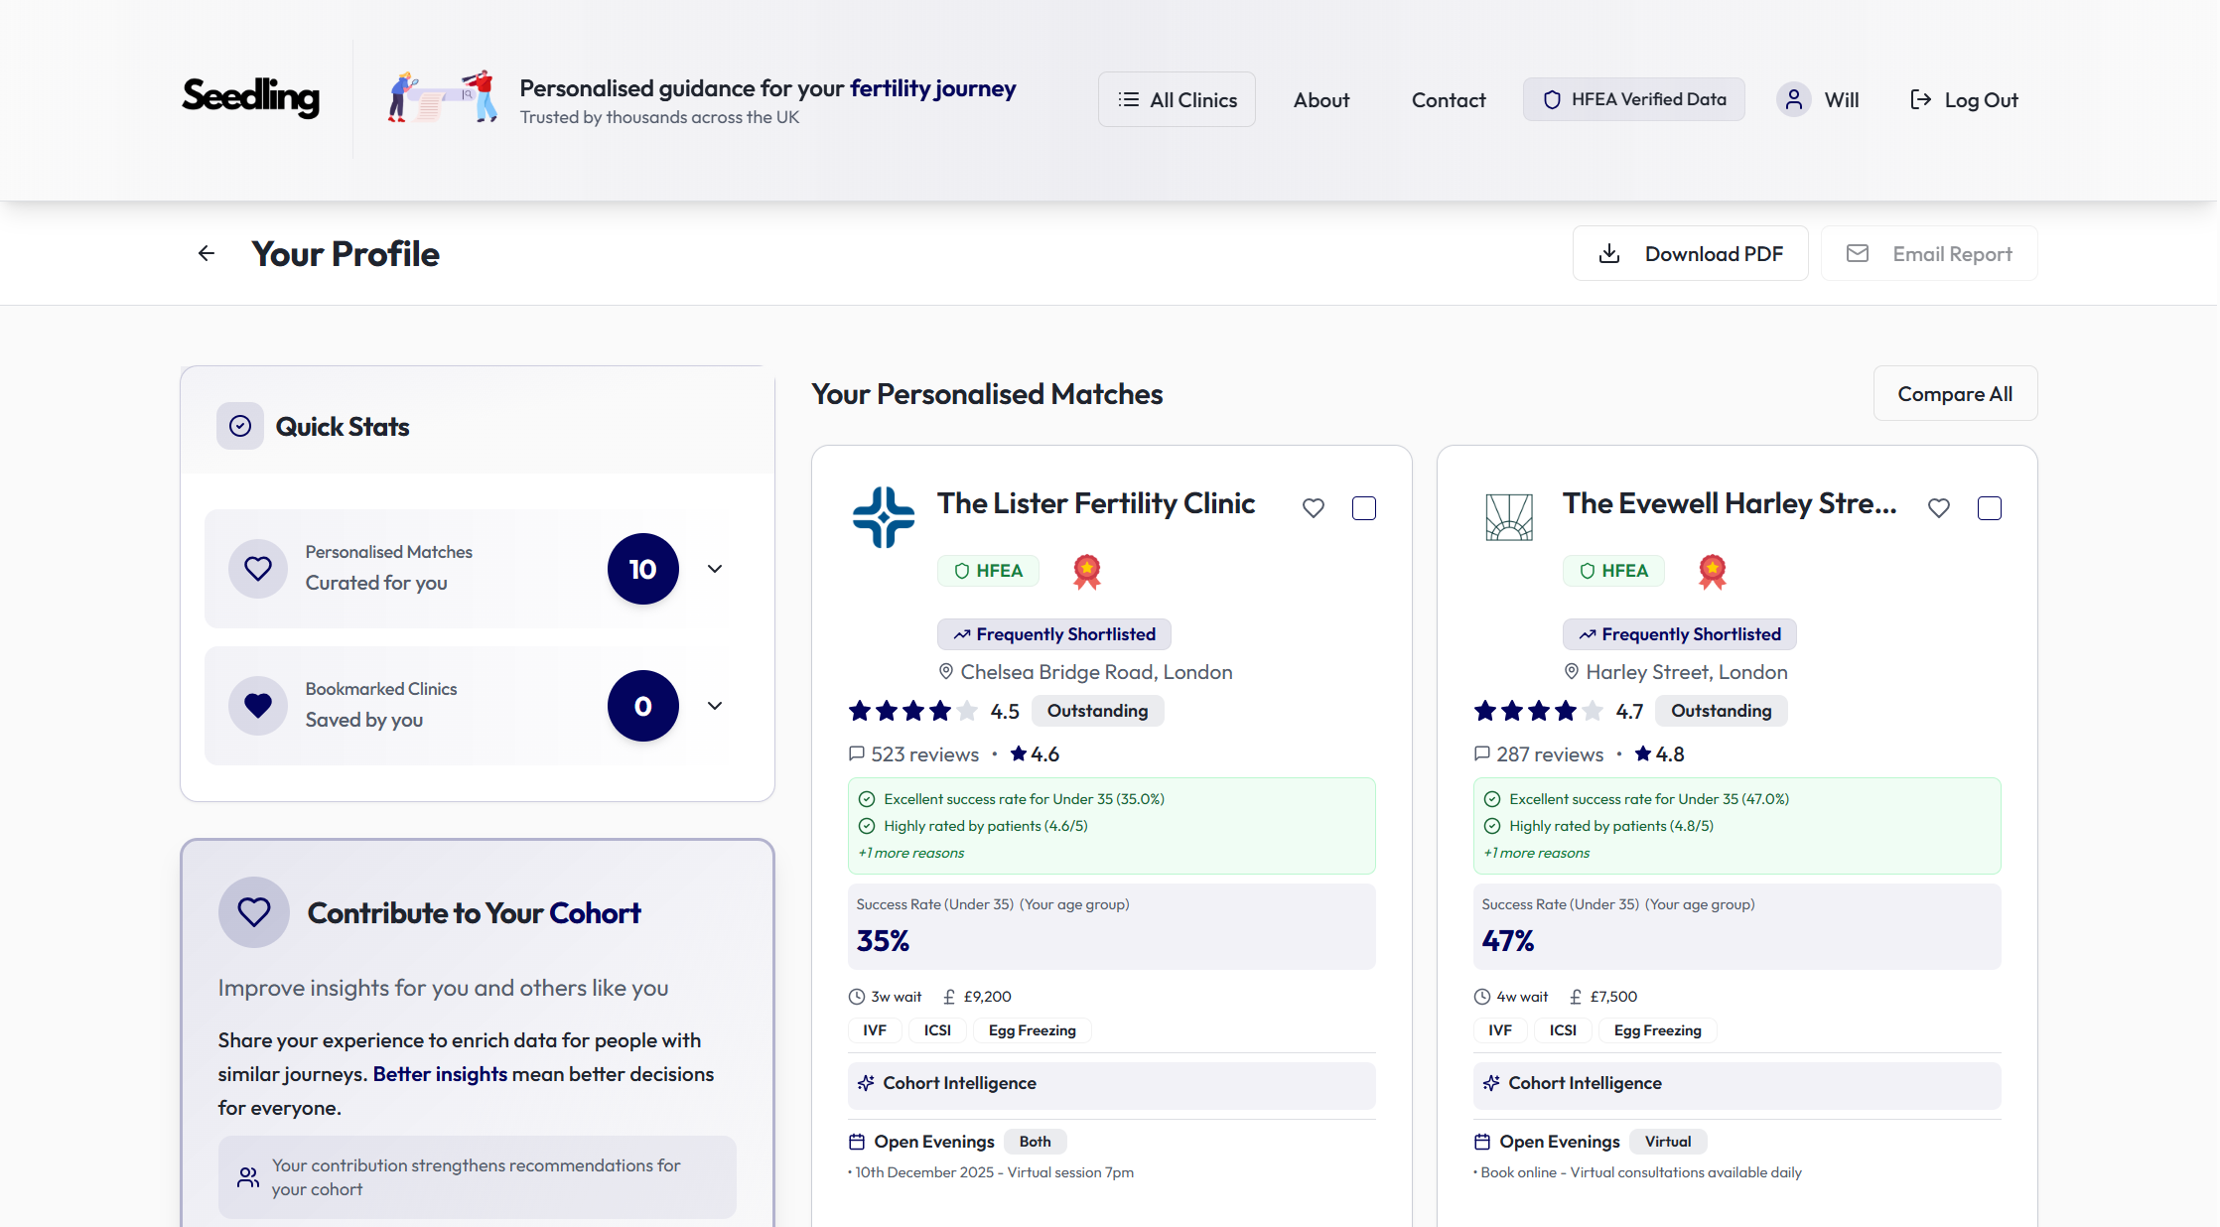Switch to All Clinics
2220x1227 pixels.
[1177, 99]
